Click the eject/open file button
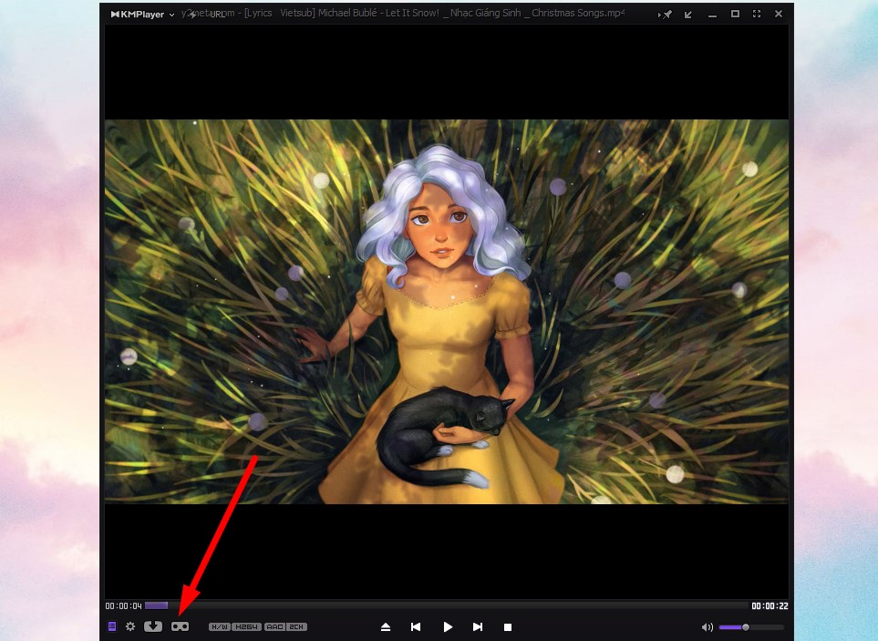This screenshot has height=641, width=878. [x=386, y=627]
